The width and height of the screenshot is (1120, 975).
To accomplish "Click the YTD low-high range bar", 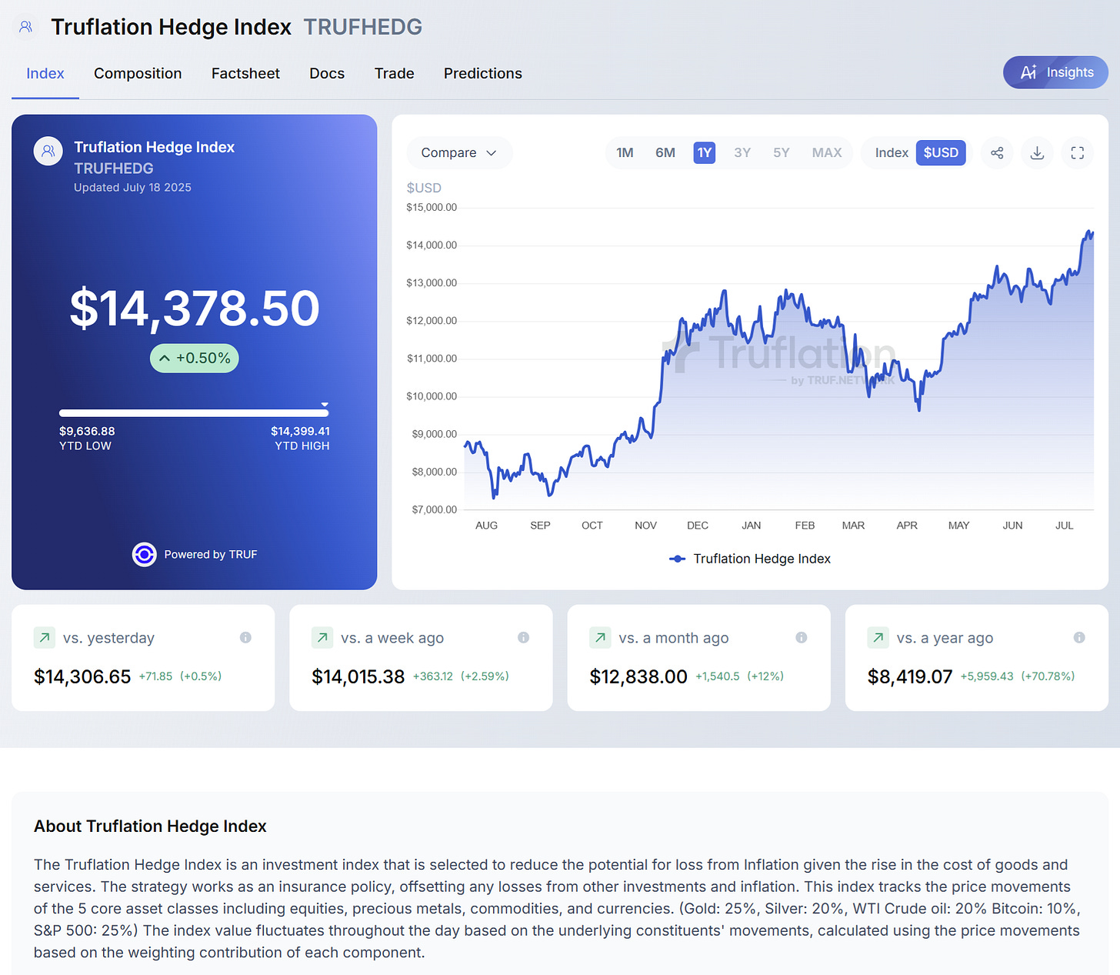I will tap(194, 413).
